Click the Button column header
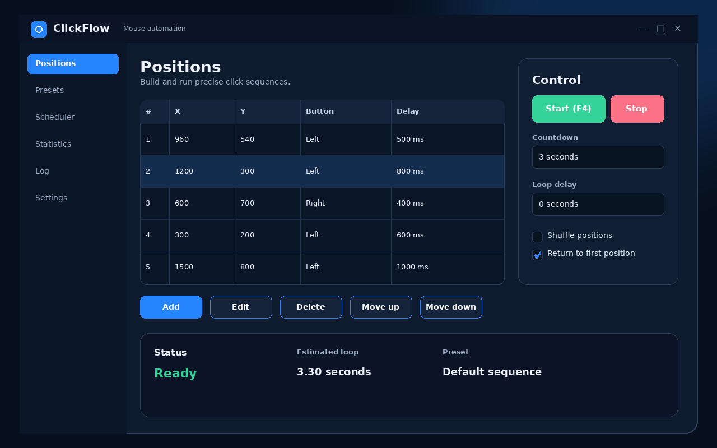Image resolution: width=717 pixels, height=448 pixels. [x=346, y=111]
